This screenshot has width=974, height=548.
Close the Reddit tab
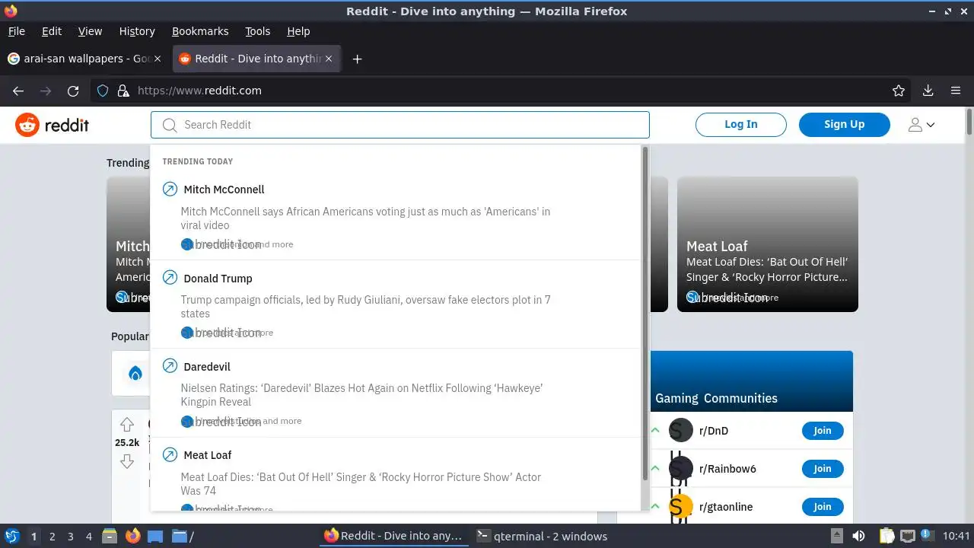click(x=329, y=59)
